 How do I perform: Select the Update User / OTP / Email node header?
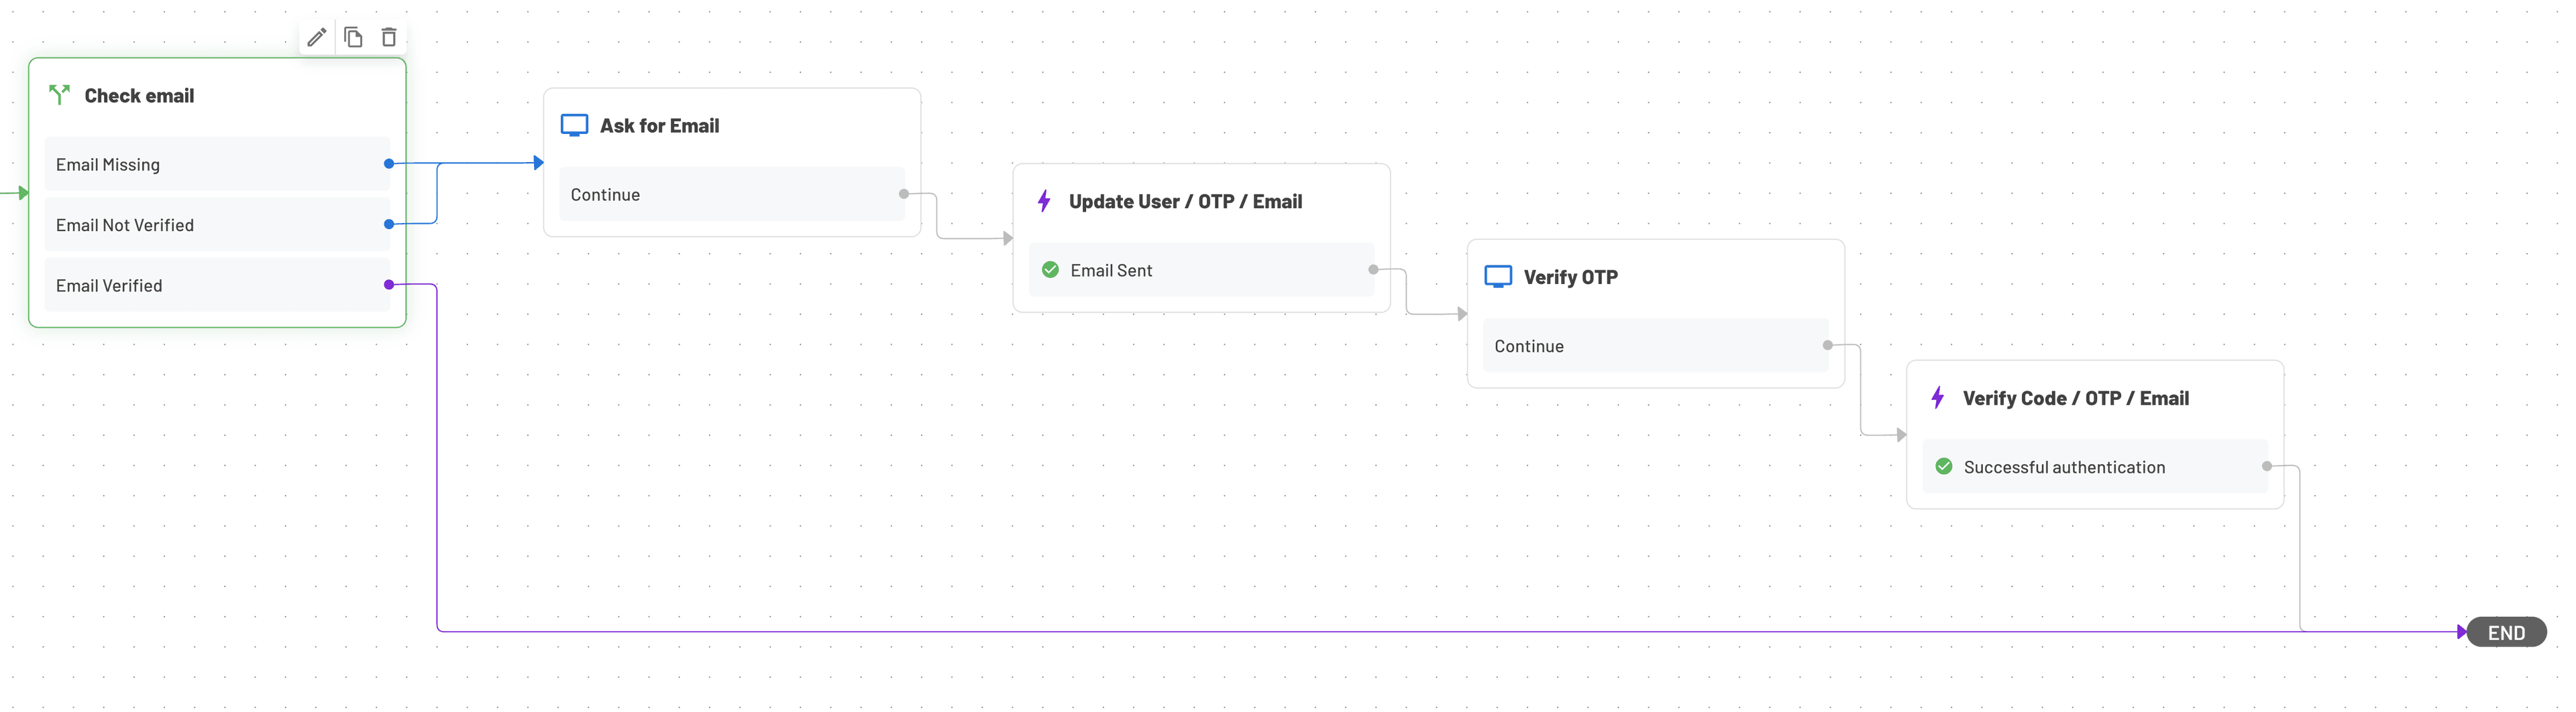[x=1185, y=201]
